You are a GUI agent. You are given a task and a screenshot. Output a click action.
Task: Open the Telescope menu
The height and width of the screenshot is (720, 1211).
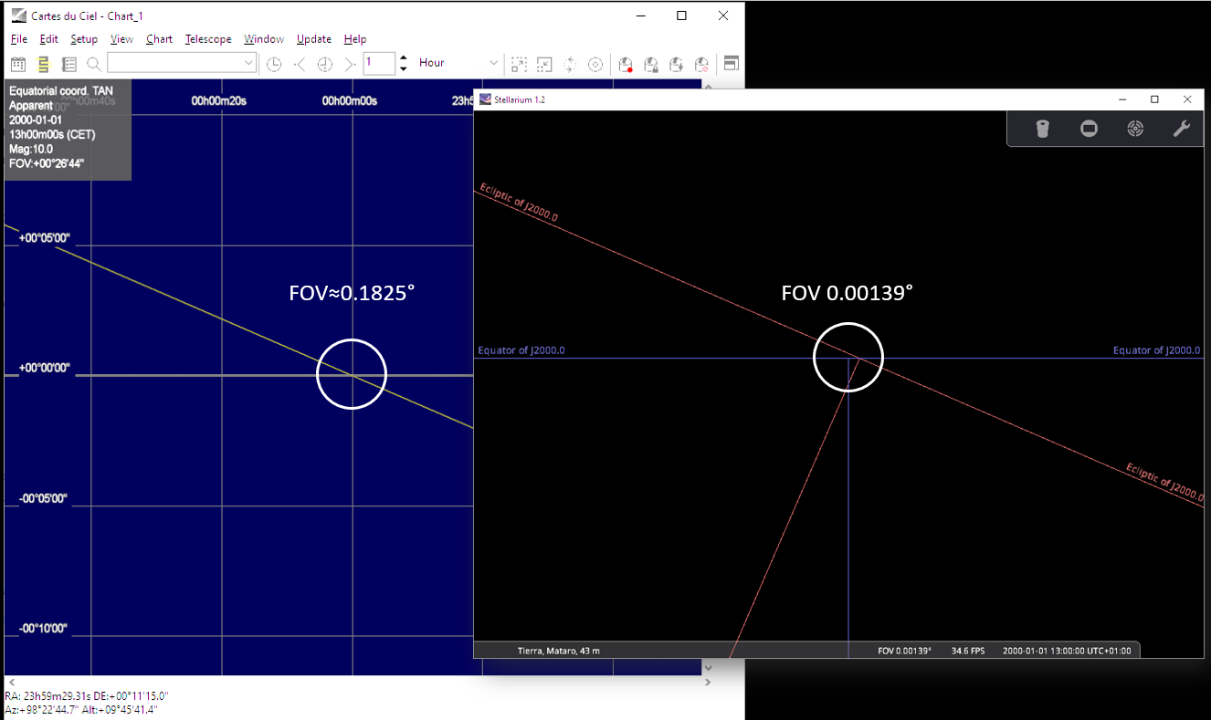(208, 39)
